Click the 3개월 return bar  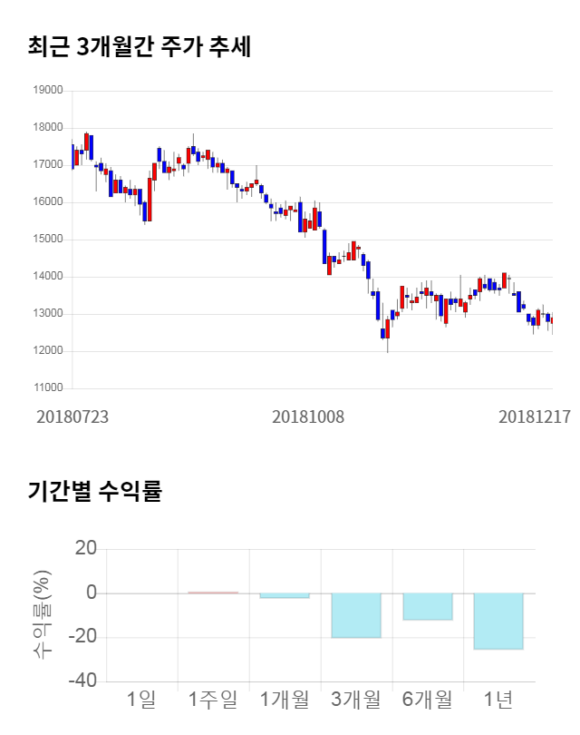click(x=355, y=615)
